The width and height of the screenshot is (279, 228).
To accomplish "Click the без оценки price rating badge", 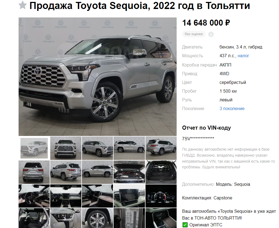I will (x=194, y=34).
